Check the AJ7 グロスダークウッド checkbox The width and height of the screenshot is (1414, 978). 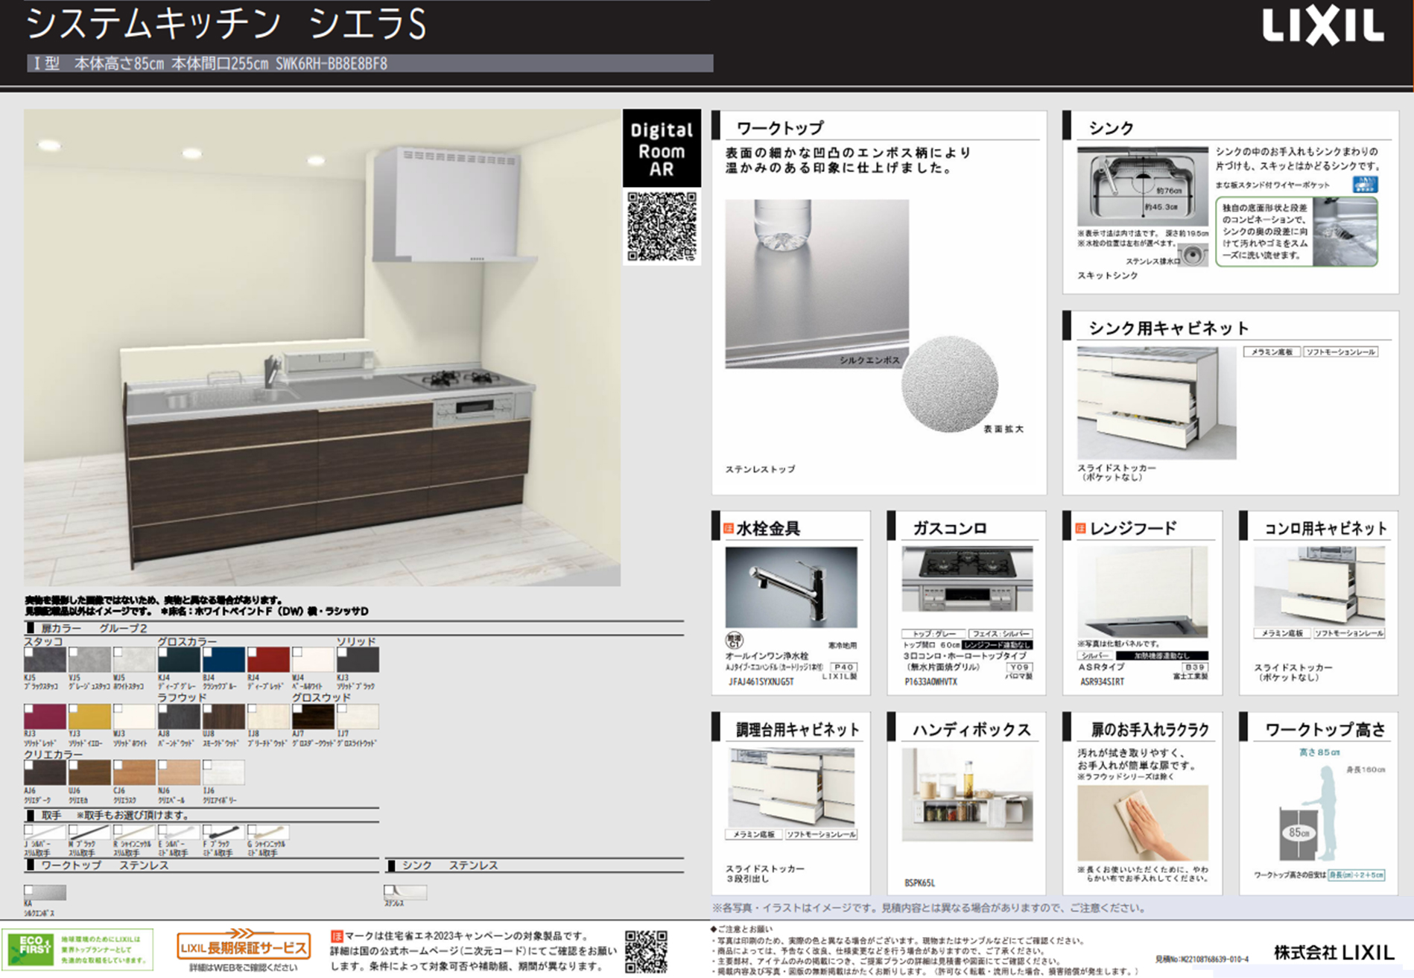pyautogui.click(x=297, y=708)
